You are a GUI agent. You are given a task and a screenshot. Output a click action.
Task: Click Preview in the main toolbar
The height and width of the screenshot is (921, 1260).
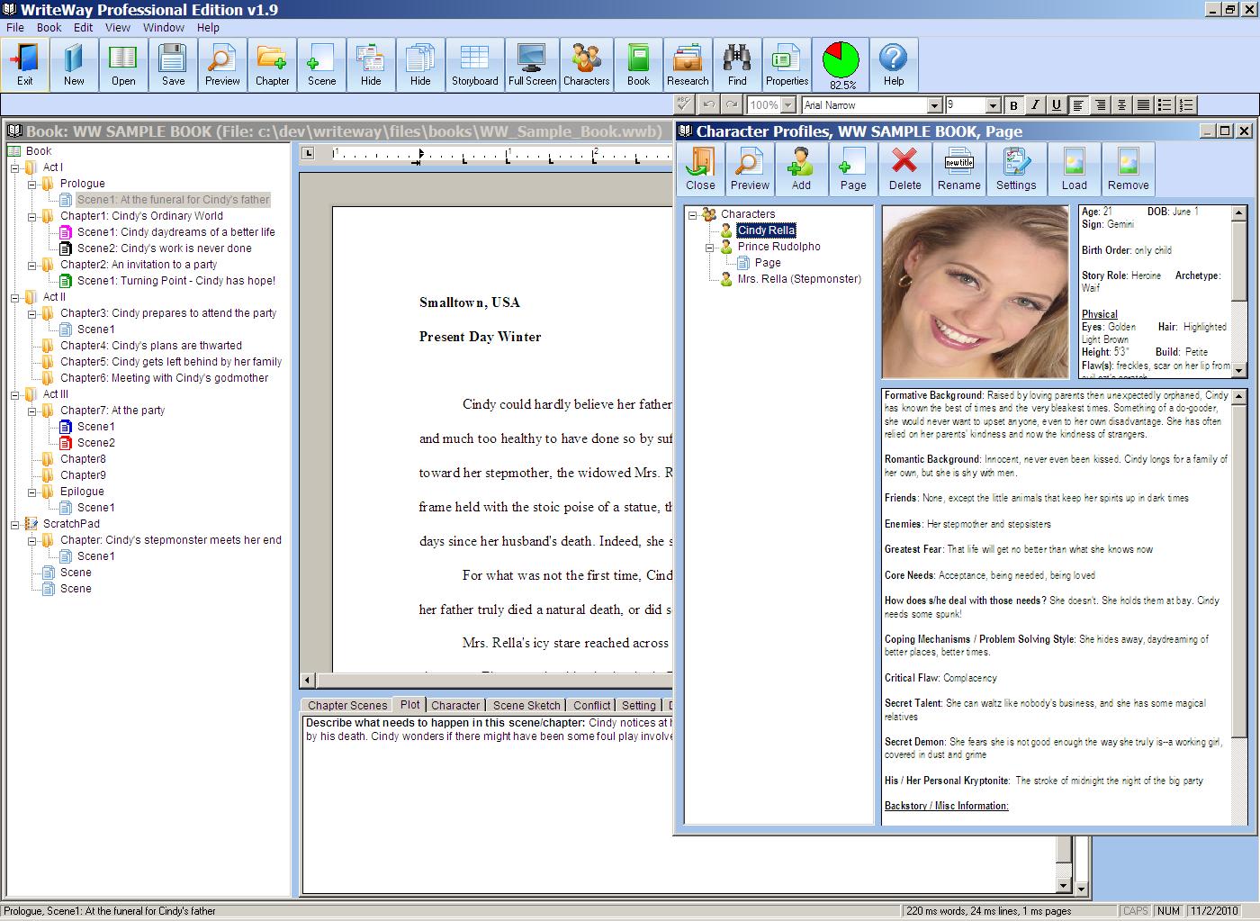click(222, 65)
